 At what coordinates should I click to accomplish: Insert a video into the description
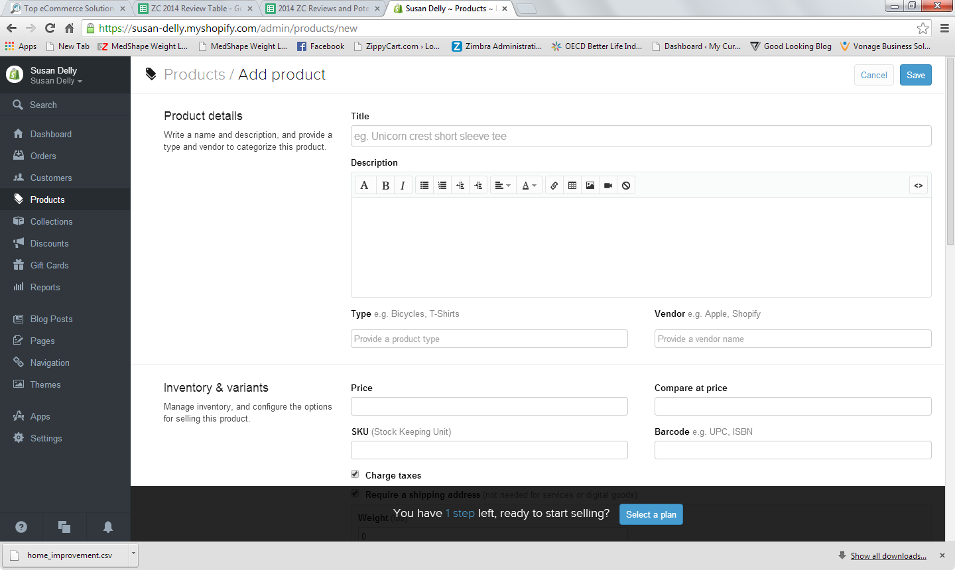click(608, 186)
